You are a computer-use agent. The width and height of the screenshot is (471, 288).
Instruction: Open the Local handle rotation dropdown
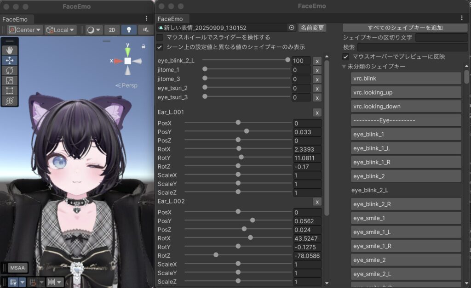tap(60, 30)
